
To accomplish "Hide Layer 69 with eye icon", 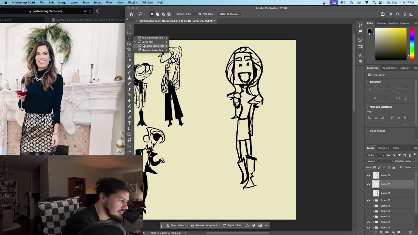I will coord(368,175).
